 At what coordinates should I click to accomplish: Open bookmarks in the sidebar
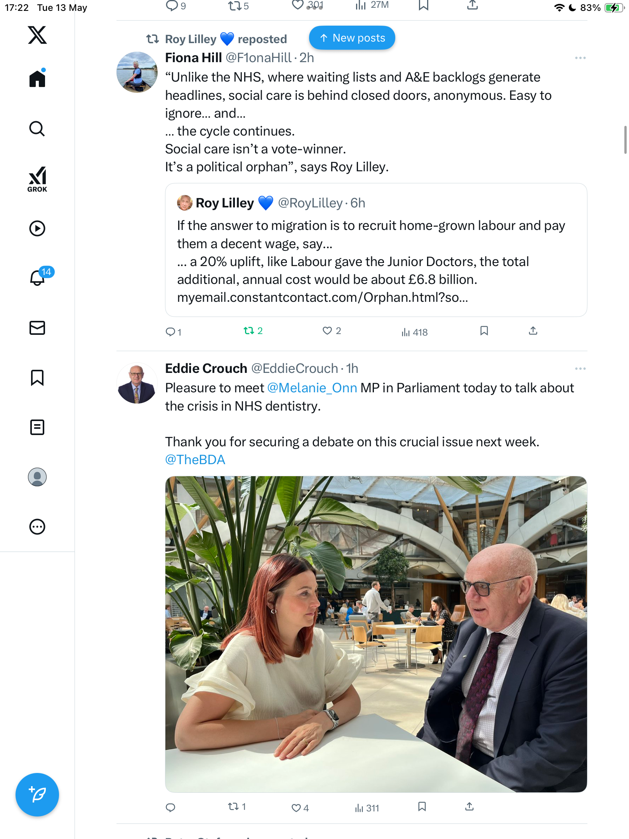(37, 378)
